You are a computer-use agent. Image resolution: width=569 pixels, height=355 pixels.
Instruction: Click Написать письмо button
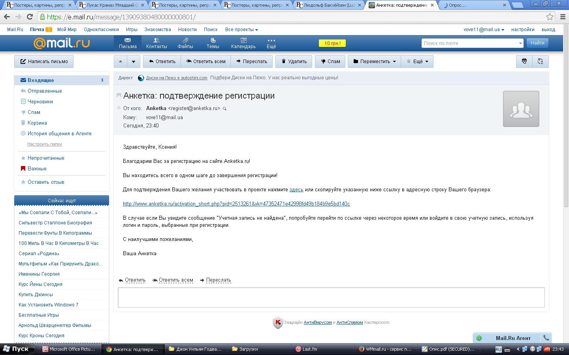point(44,61)
